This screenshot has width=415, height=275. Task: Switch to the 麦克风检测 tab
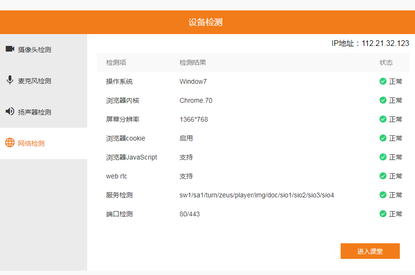35,81
